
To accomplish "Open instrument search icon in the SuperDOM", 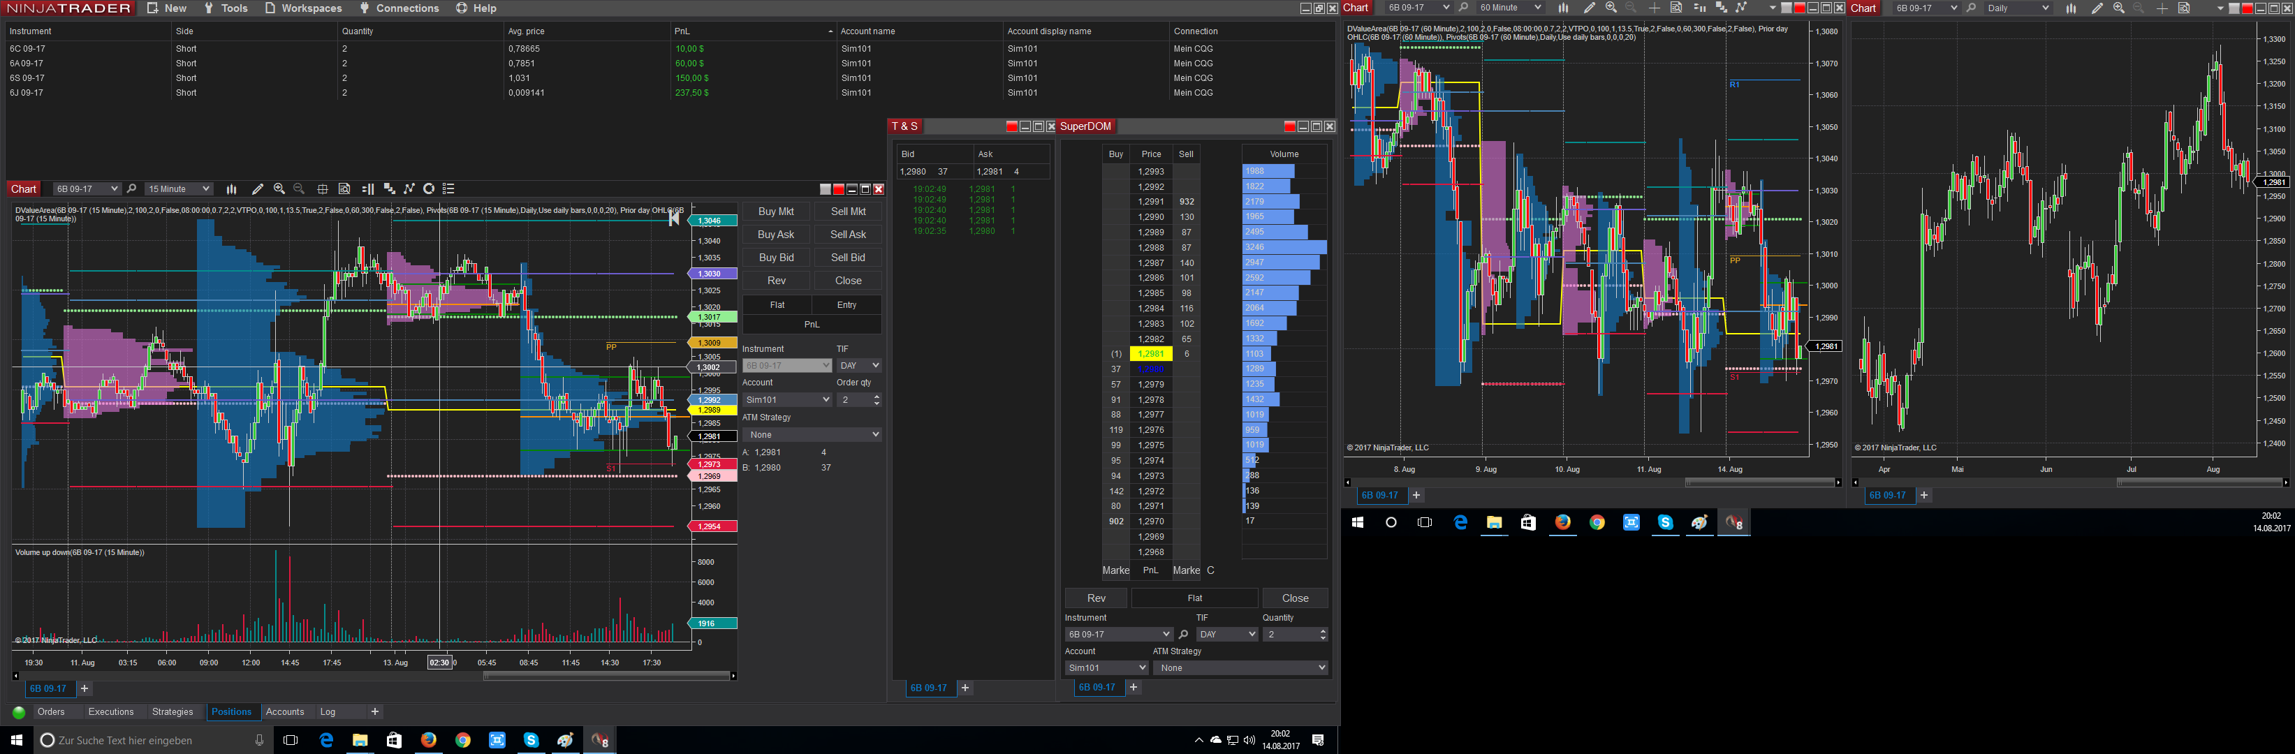I will coord(1183,635).
